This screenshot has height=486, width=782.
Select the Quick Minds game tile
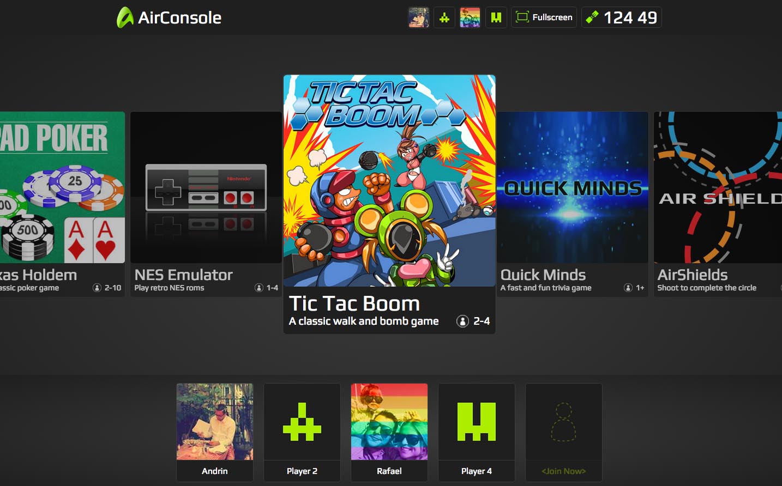(x=573, y=204)
